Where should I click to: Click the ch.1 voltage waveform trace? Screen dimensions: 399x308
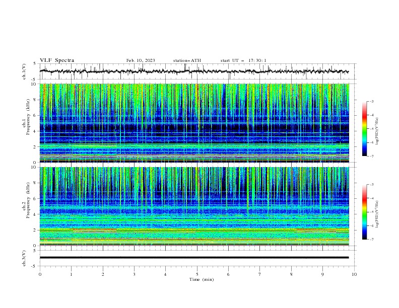point(194,71)
